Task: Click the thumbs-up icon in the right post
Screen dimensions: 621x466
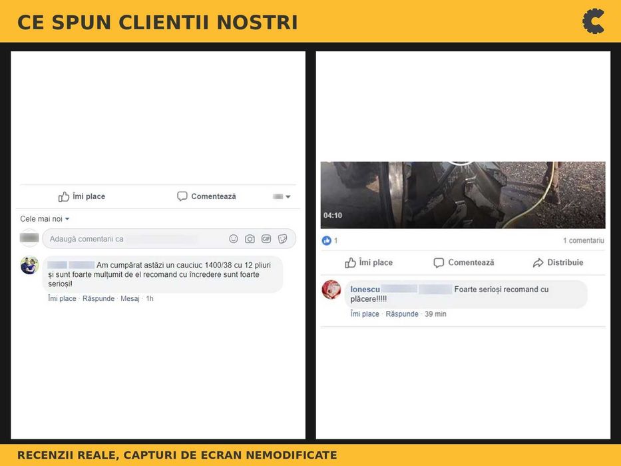Action: pyautogui.click(x=351, y=263)
